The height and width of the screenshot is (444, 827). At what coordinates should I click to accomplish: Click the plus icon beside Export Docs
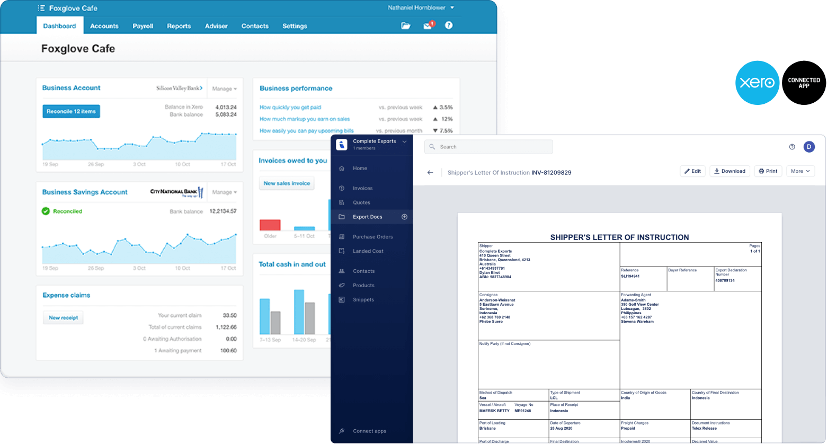click(x=404, y=217)
